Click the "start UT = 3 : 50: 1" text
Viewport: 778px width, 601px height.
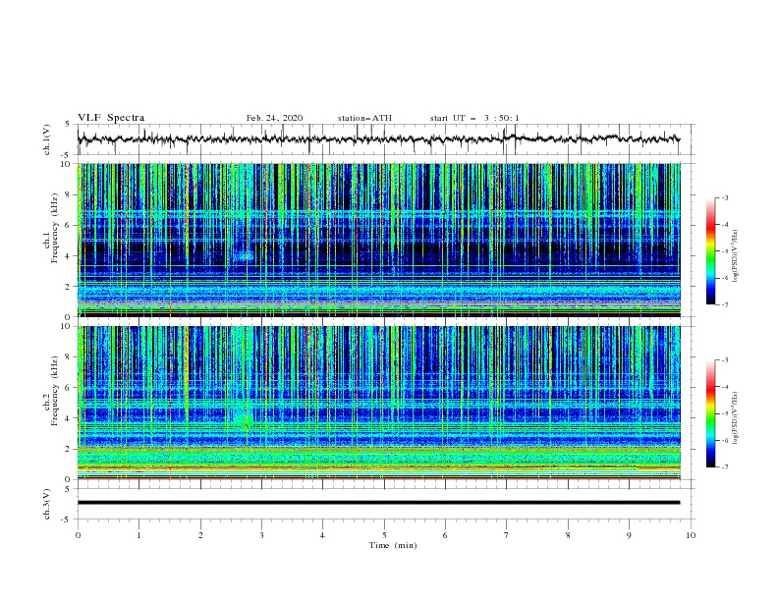pyautogui.click(x=474, y=118)
